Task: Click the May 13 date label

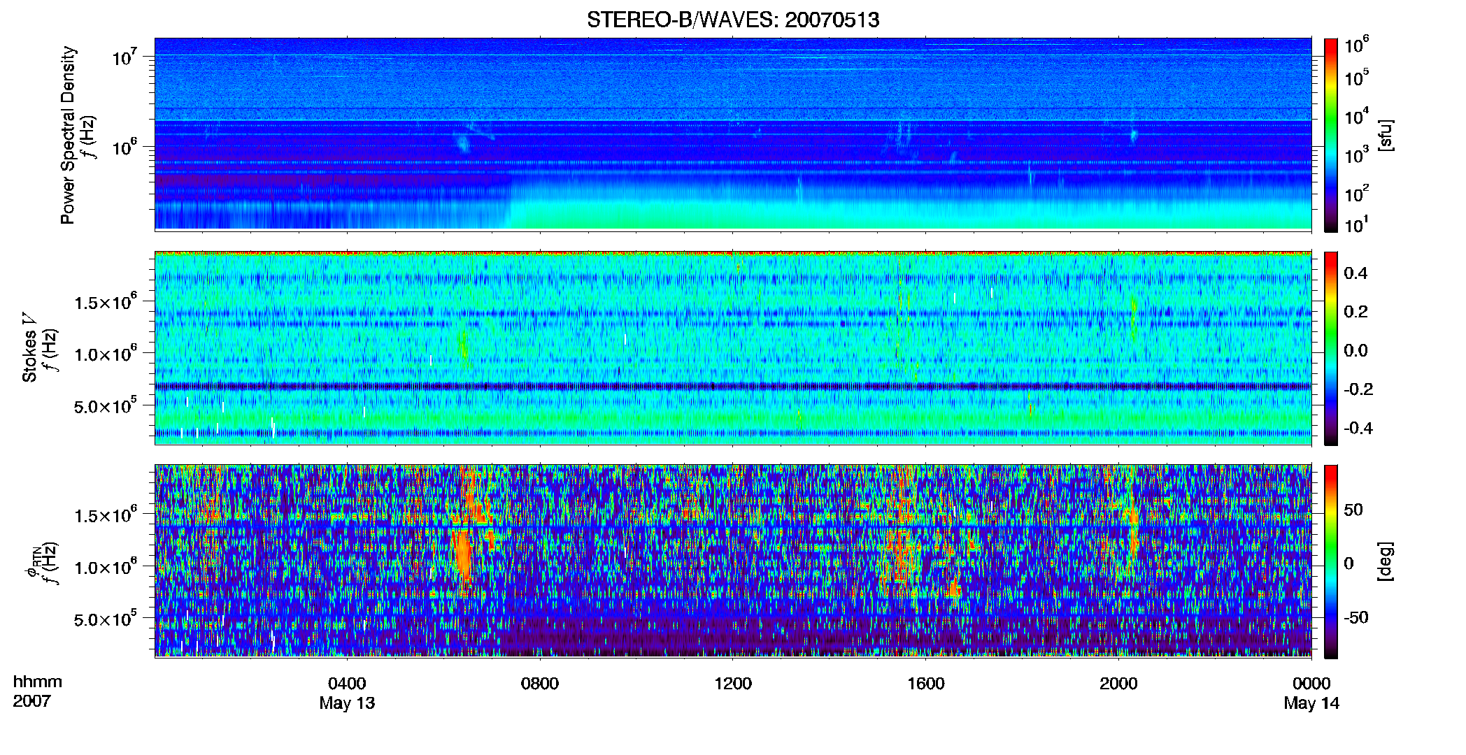Action: pyautogui.click(x=347, y=703)
